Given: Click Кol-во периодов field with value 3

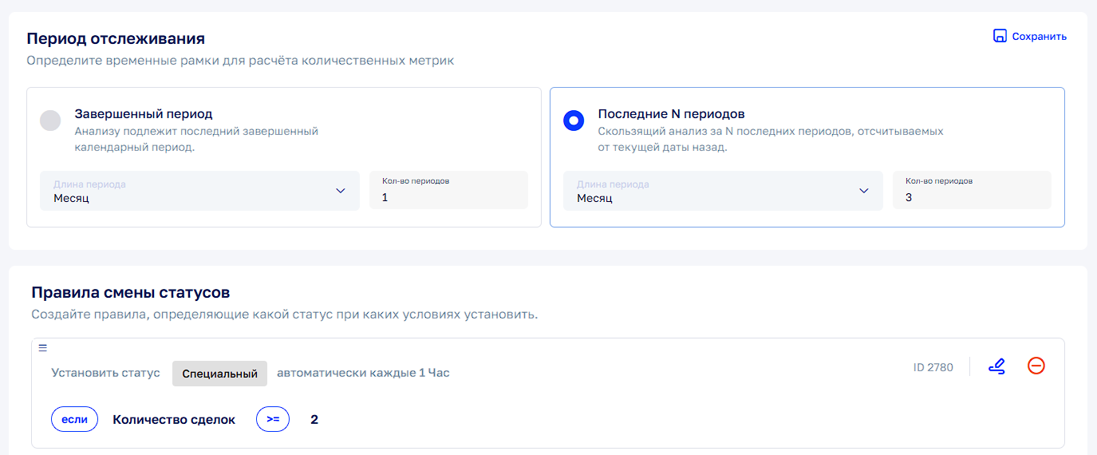Looking at the screenshot, I should [971, 191].
